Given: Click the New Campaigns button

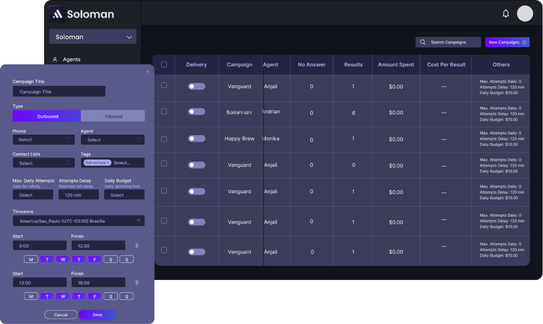Looking at the screenshot, I should point(507,42).
